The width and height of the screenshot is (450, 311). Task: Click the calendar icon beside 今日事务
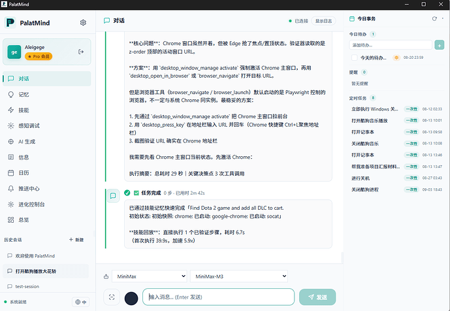(352, 19)
